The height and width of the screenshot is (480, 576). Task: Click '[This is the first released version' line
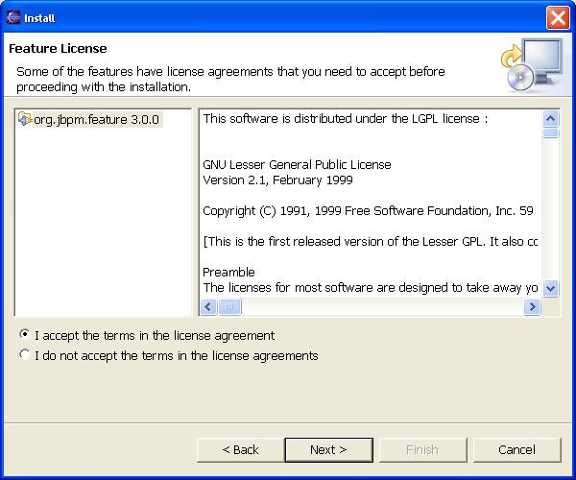(371, 242)
